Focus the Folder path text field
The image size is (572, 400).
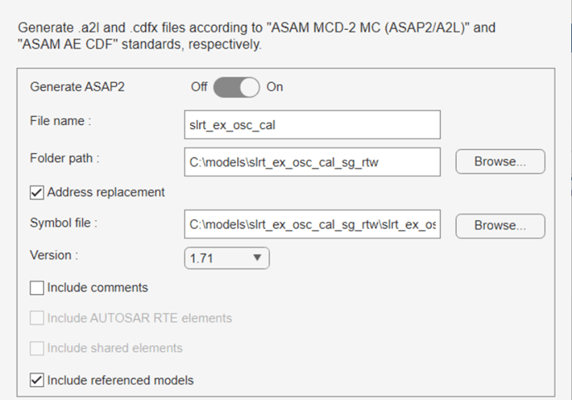(313, 161)
